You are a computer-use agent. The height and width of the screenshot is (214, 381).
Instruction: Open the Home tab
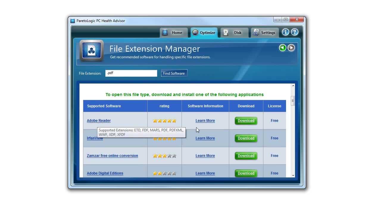click(174, 33)
